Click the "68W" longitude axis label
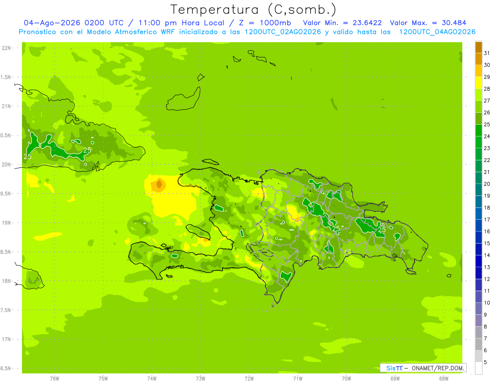Viewport: 498px width, 384px height. pos(444,379)
